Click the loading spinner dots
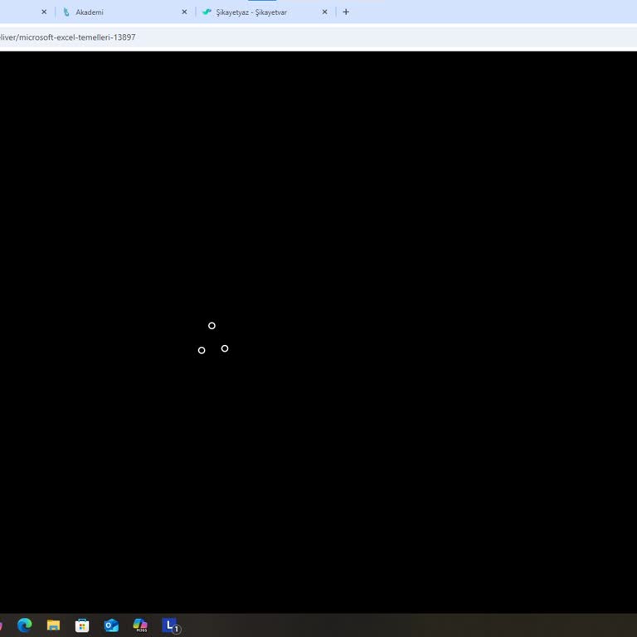The image size is (637, 637). point(212,338)
